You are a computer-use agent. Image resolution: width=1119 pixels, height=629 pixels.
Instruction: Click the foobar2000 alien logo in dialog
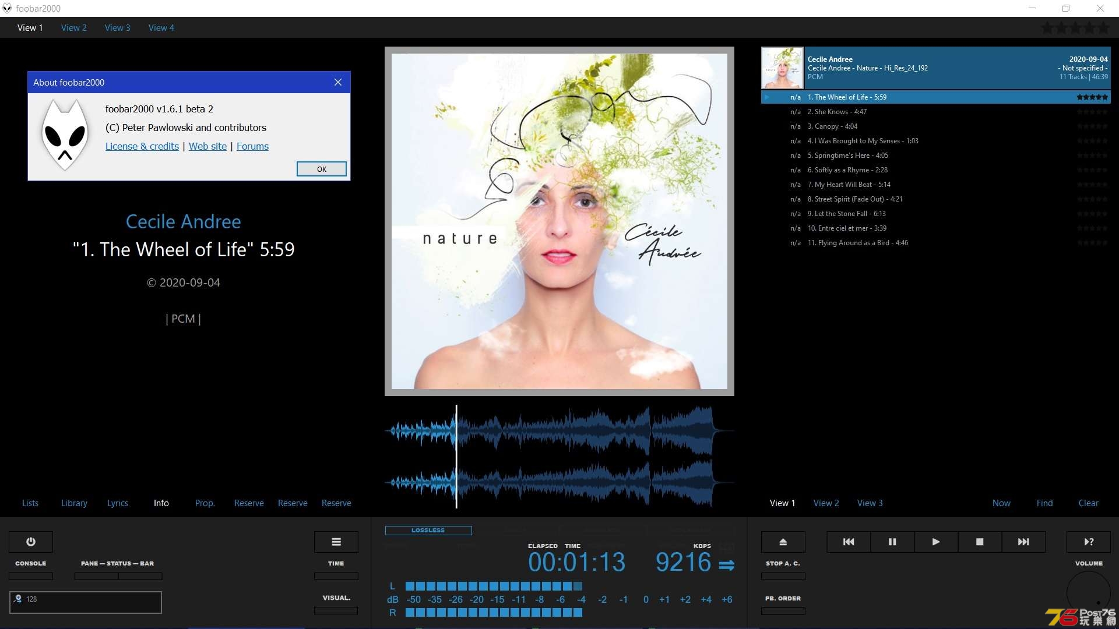65,135
